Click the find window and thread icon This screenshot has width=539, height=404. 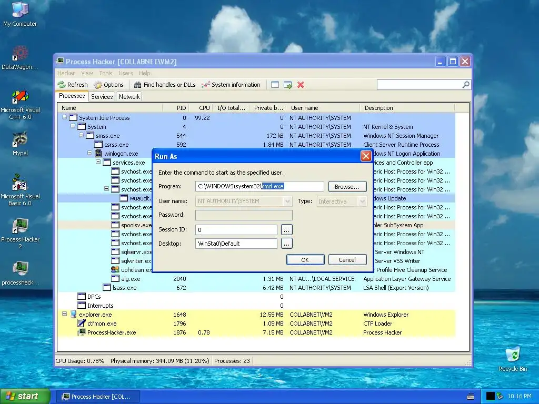288,85
